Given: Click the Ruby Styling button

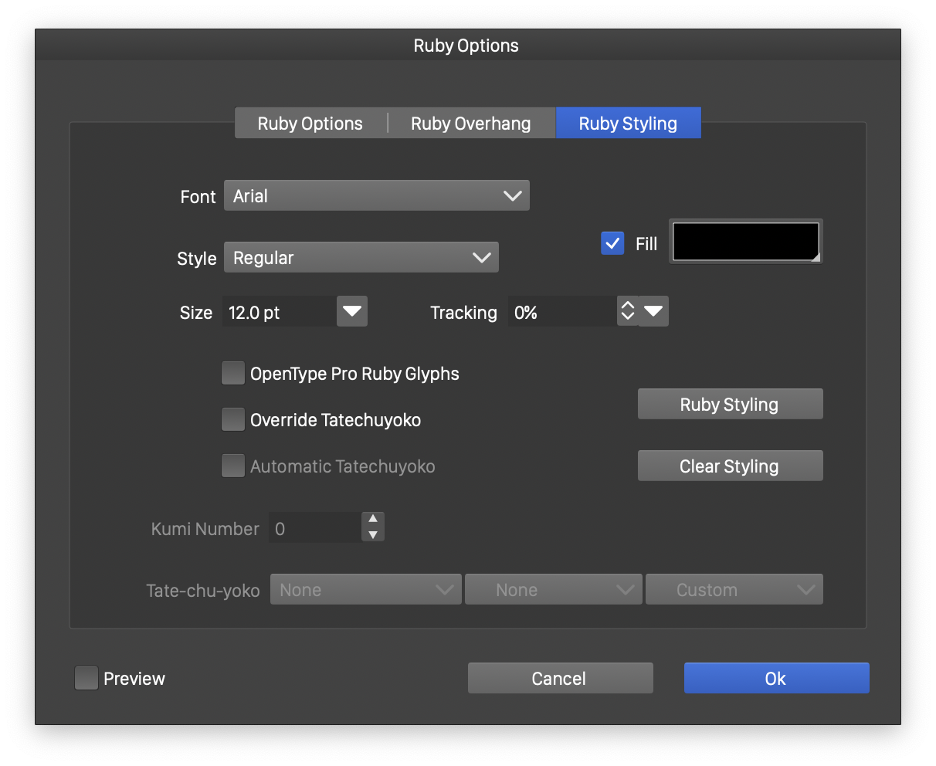Looking at the screenshot, I should click(730, 405).
